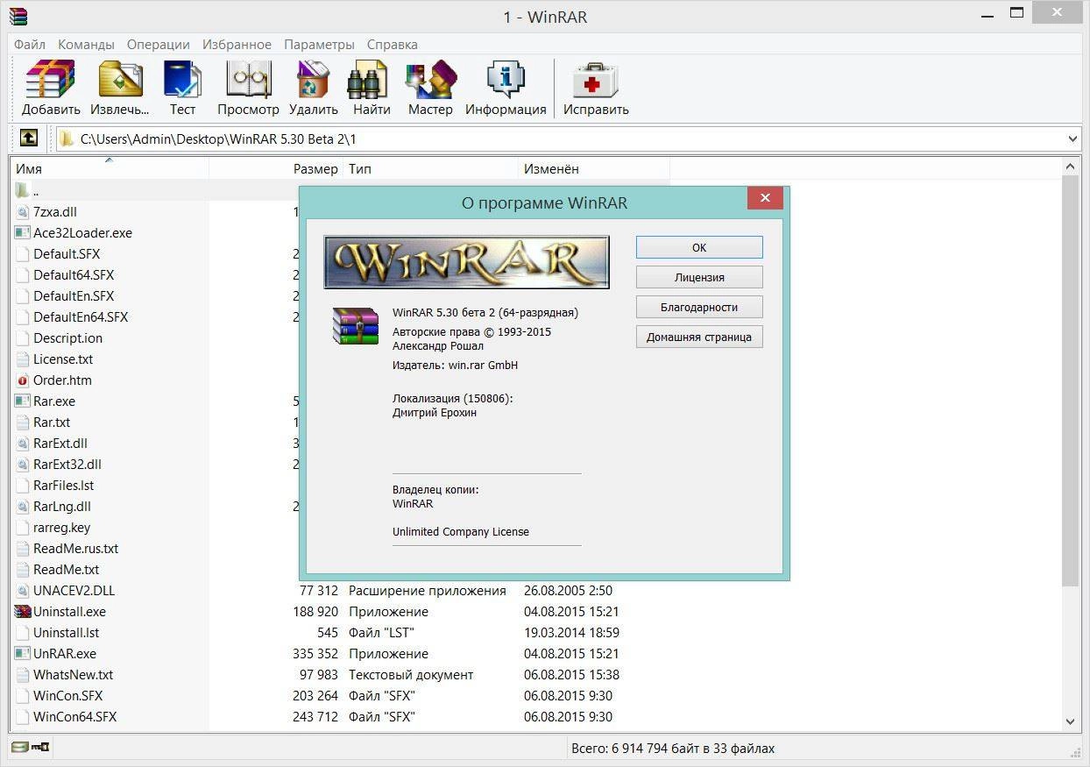Click the WinRAR logo banner in dialog
1090x767 pixels.
pyautogui.click(x=466, y=262)
